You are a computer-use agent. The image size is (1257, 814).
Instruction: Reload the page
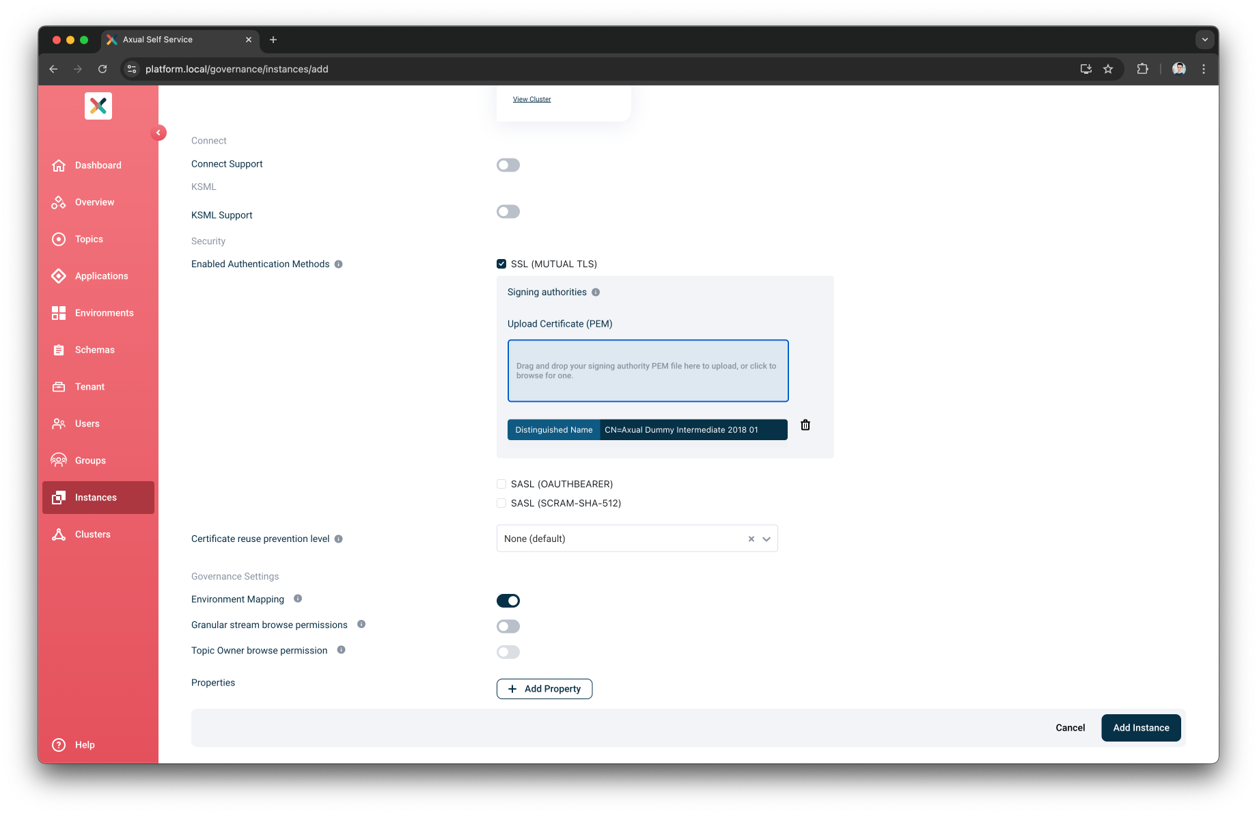click(102, 69)
